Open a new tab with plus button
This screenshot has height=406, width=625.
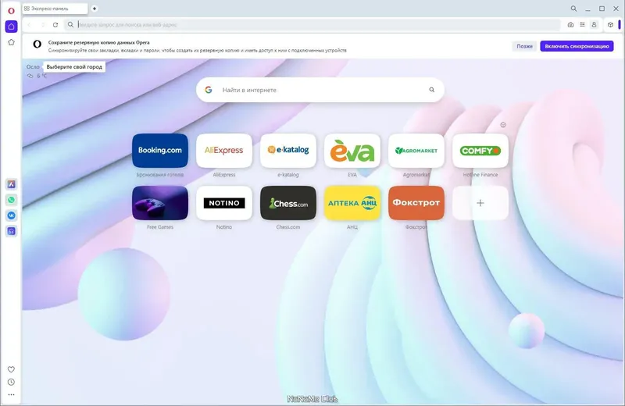point(95,9)
